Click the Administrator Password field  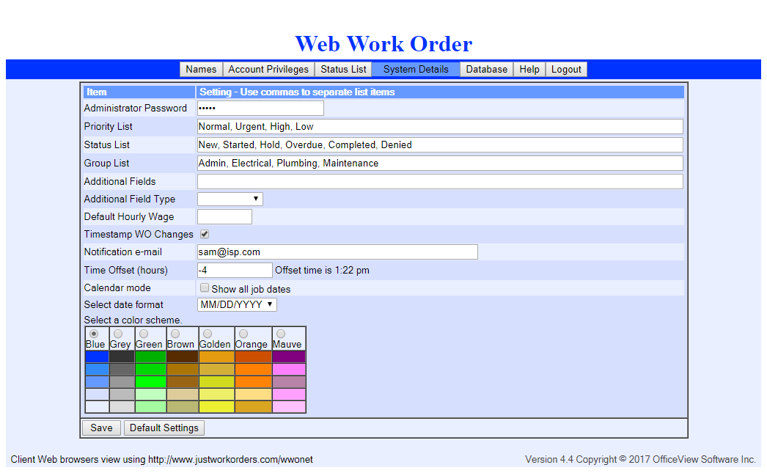coord(260,109)
